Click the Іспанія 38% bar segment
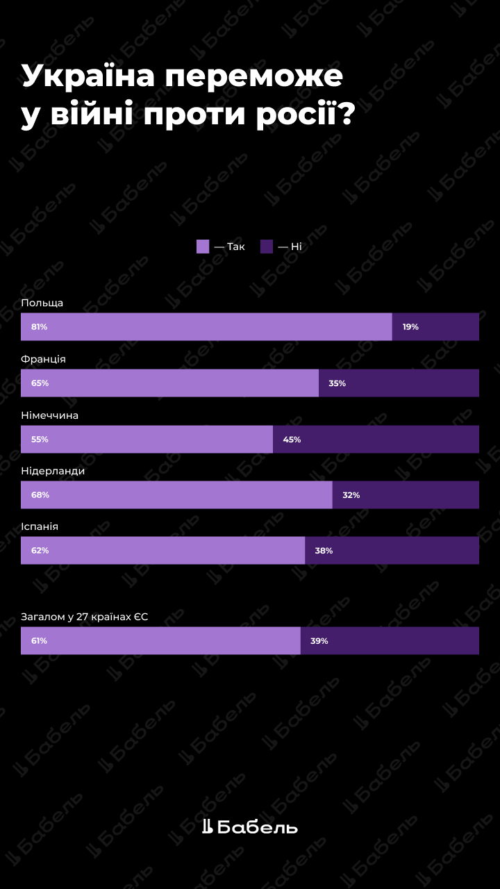Image resolution: width=500 pixels, height=889 pixels. pyautogui.click(x=392, y=550)
